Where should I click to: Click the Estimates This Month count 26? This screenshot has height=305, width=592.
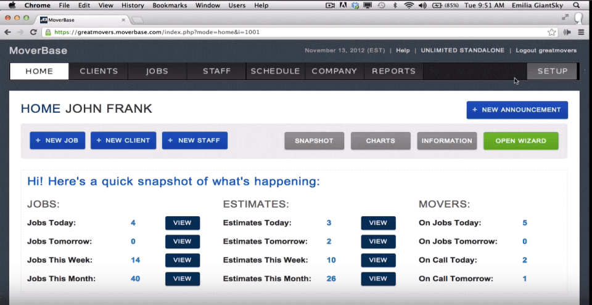[x=331, y=279]
